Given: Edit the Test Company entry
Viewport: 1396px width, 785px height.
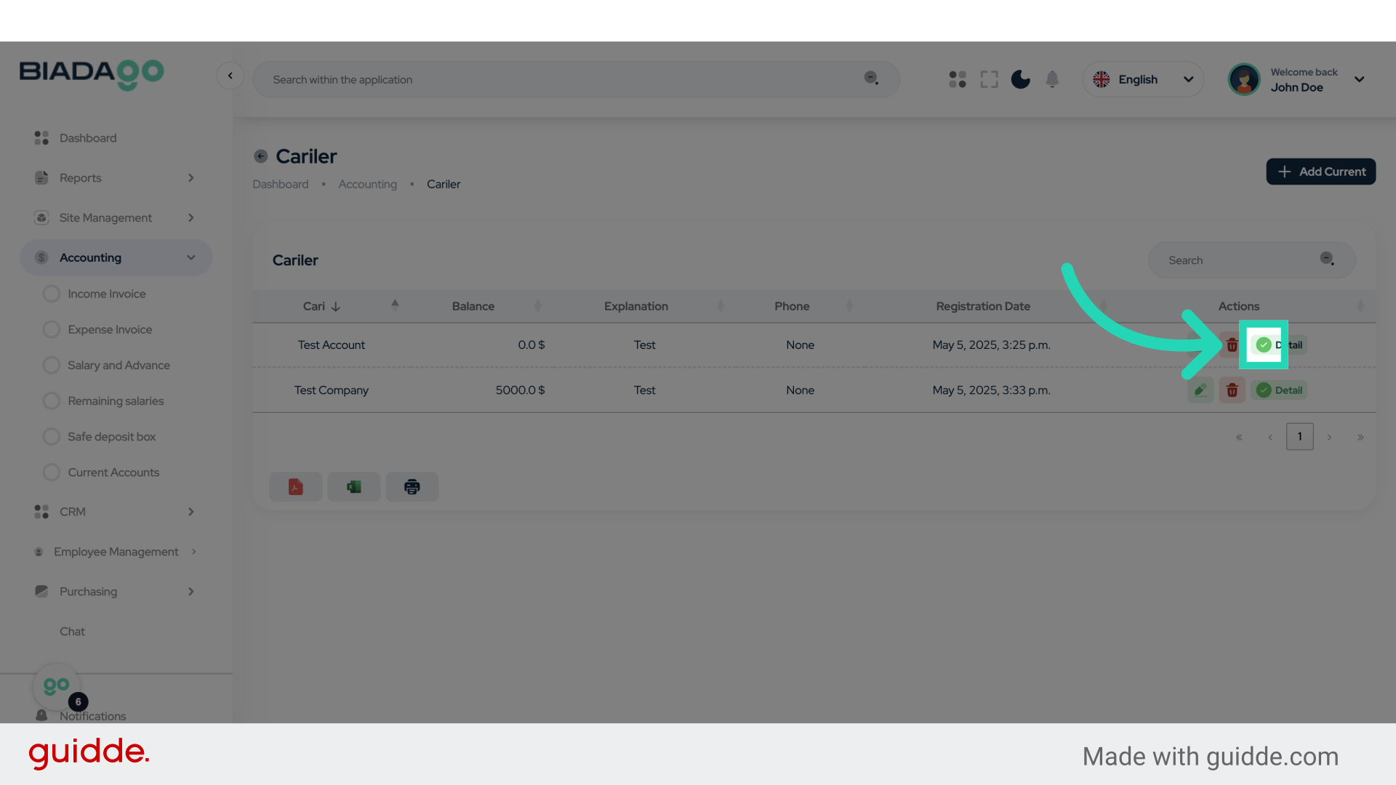Looking at the screenshot, I should [1200, 390].
